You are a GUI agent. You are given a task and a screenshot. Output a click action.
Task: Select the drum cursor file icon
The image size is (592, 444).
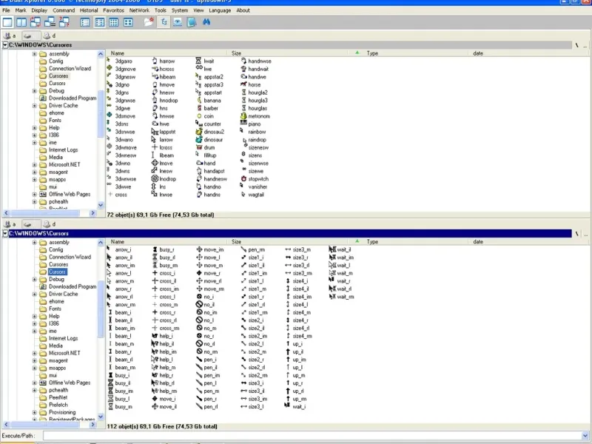click(x=199, y=147)
